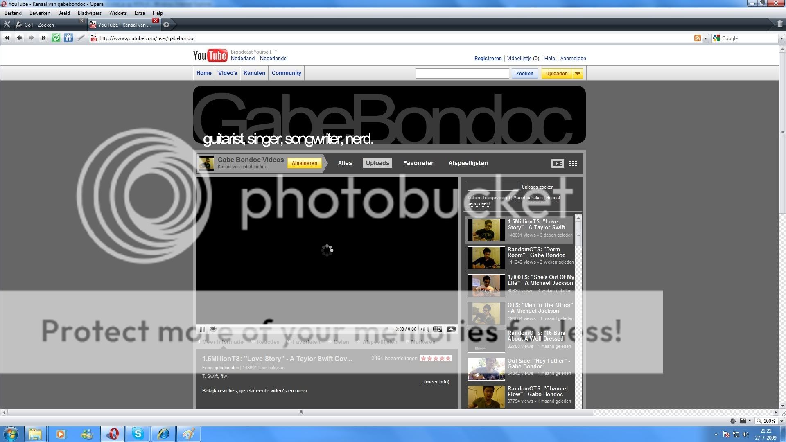Open the Bestand menu
The width and height of the screenshot is (786, 442).
13,13
